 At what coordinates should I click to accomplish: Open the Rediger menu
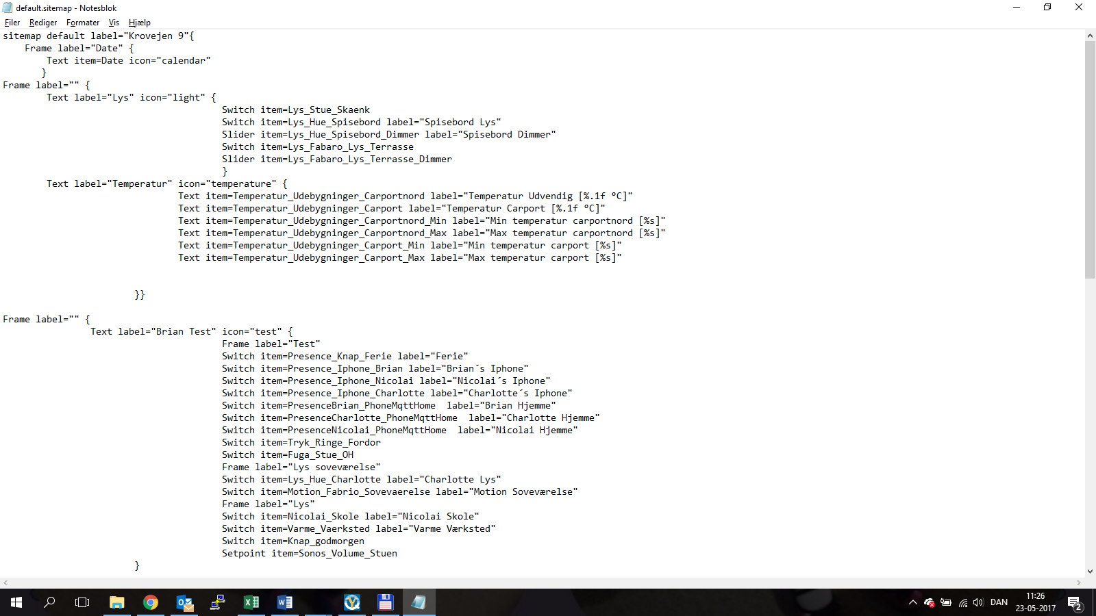point(42,23)
